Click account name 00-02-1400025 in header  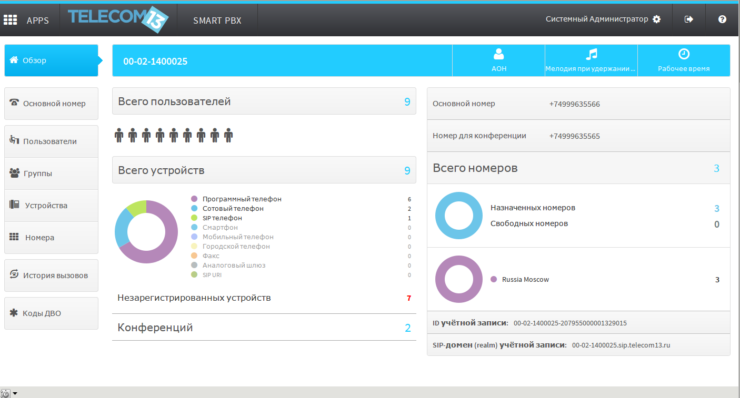(155, 62)
